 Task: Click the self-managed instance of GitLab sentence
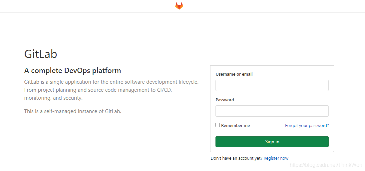73,111
